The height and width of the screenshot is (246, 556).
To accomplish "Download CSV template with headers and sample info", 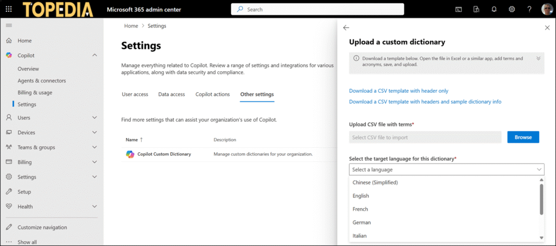I will [425, 102].
